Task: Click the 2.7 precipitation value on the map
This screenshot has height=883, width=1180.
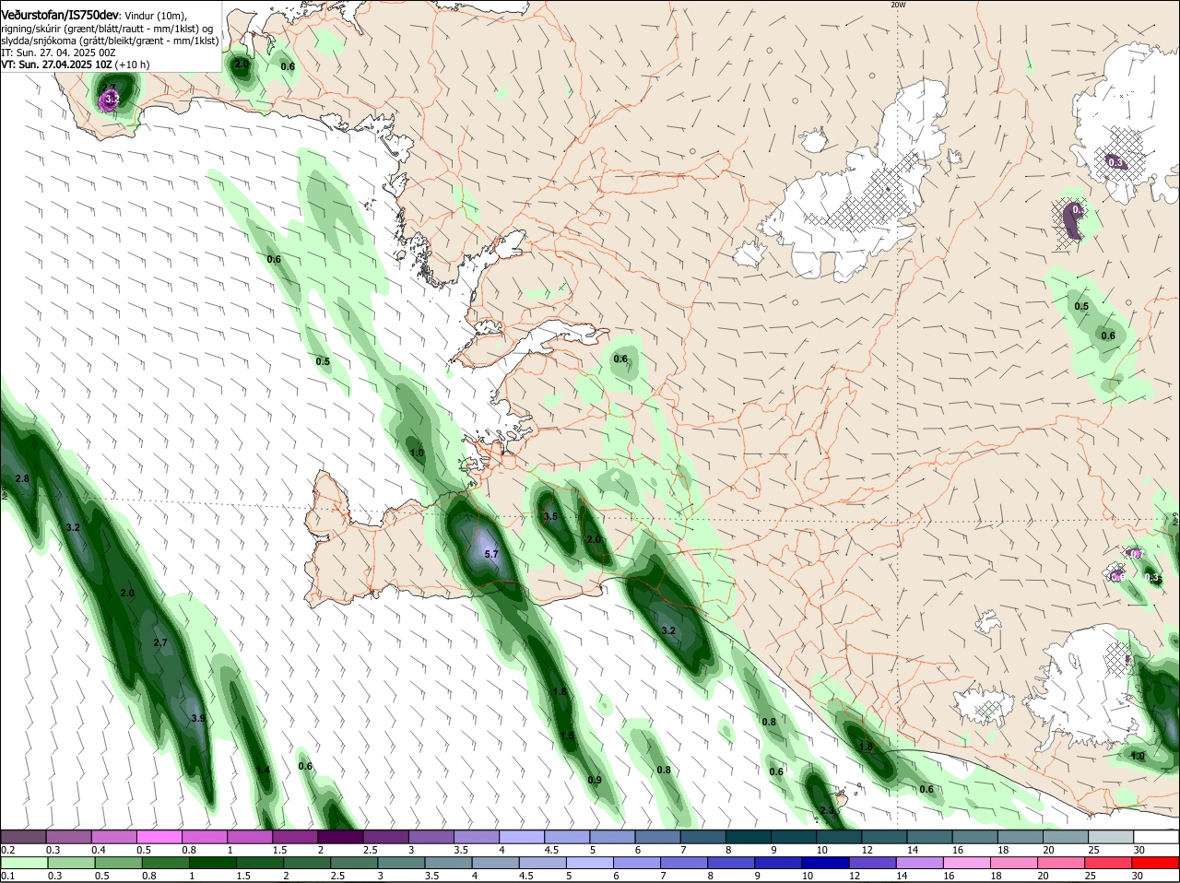Action: pyautogui.click(x=160, y=642)
